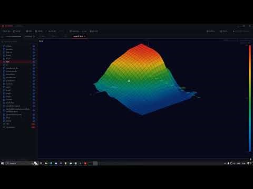Open the red app icon on the taskbar
This screenshot has height=189, width=253.
point(85,163)
